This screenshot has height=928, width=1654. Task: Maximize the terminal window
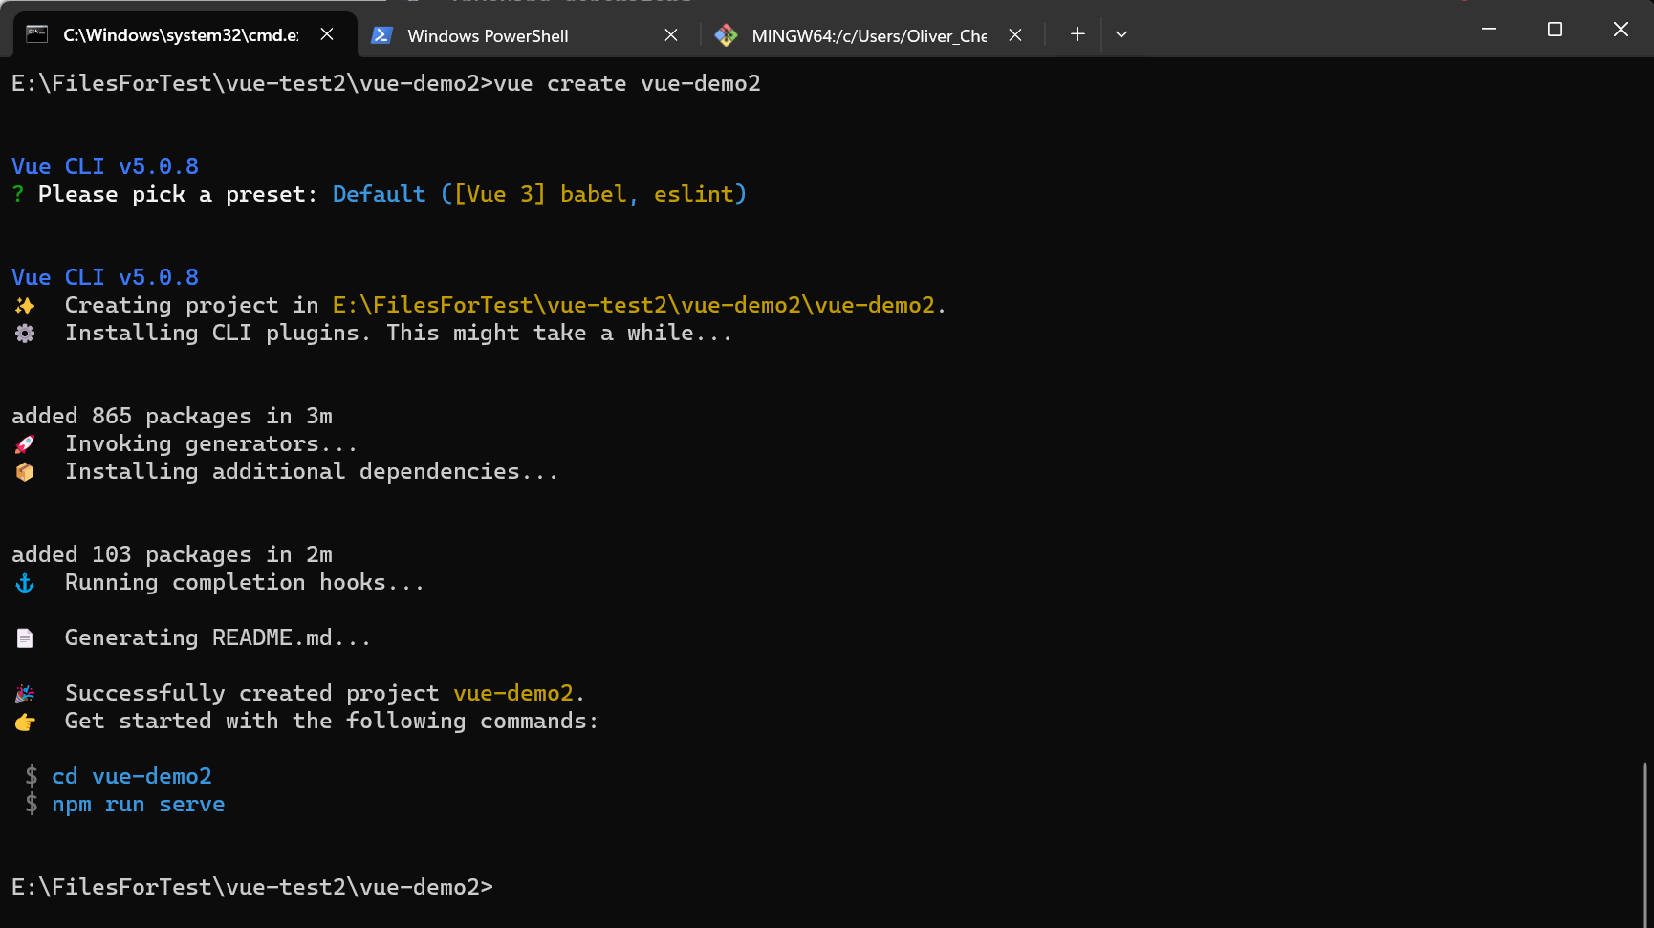point(1555,30)
